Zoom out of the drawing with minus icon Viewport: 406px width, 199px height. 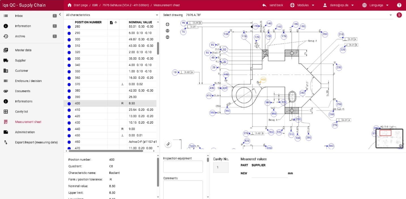(x=167, y=37)
